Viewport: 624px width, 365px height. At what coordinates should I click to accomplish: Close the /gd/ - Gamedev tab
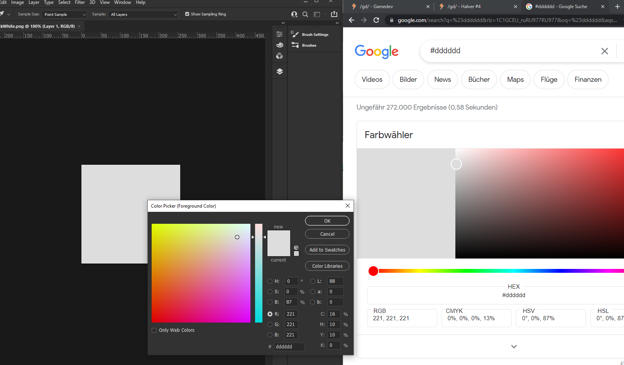[x=428, y=7]
